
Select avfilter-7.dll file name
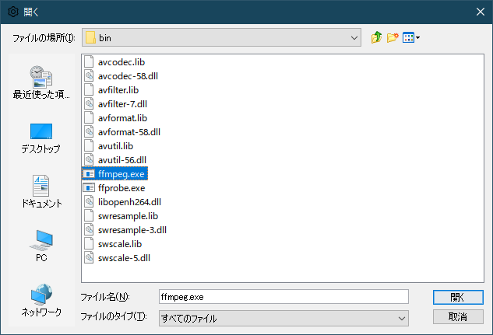click(122, 104)
